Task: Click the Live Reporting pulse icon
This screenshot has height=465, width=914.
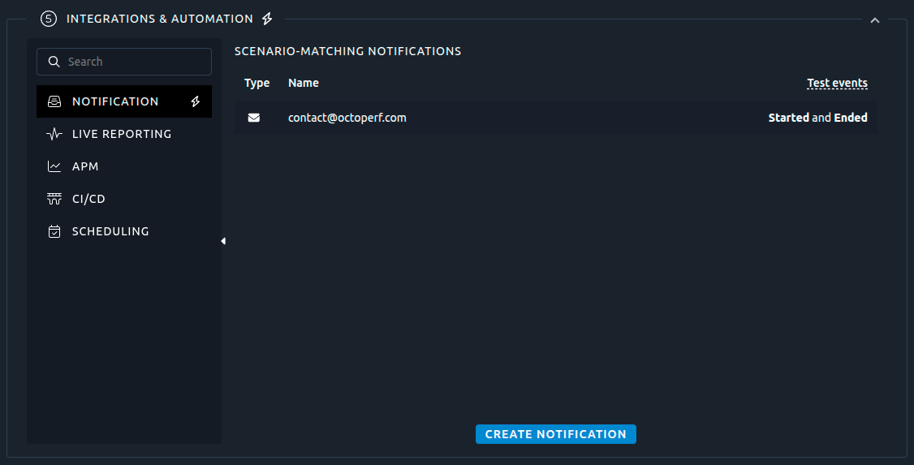Action: click(54, 134)
